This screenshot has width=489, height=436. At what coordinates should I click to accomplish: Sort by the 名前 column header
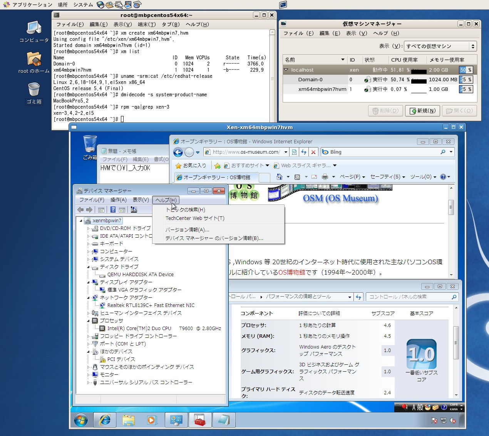point(315,60)
